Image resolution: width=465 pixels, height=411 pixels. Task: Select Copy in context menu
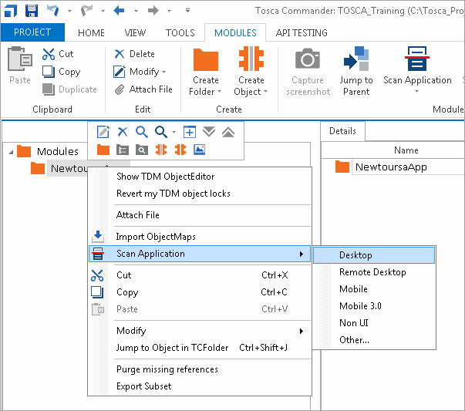coord(200,292)
